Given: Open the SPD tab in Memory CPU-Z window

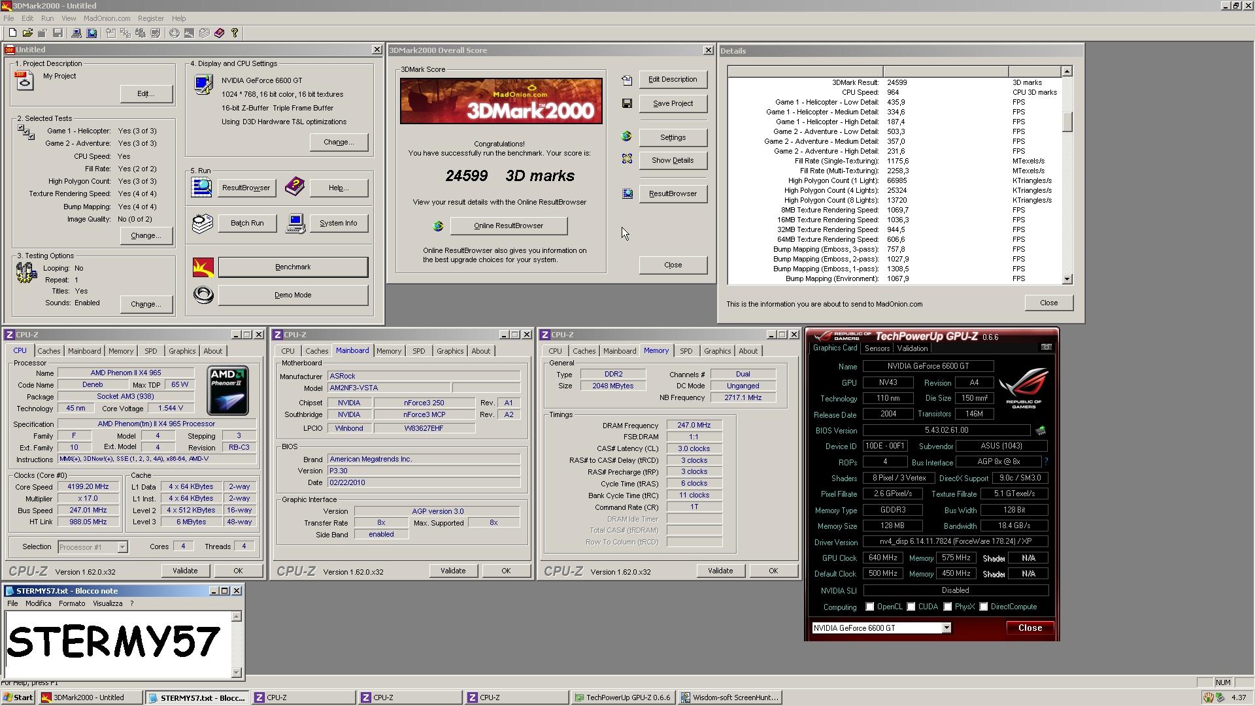Looking at the screenshot, I should coord(686,351).
